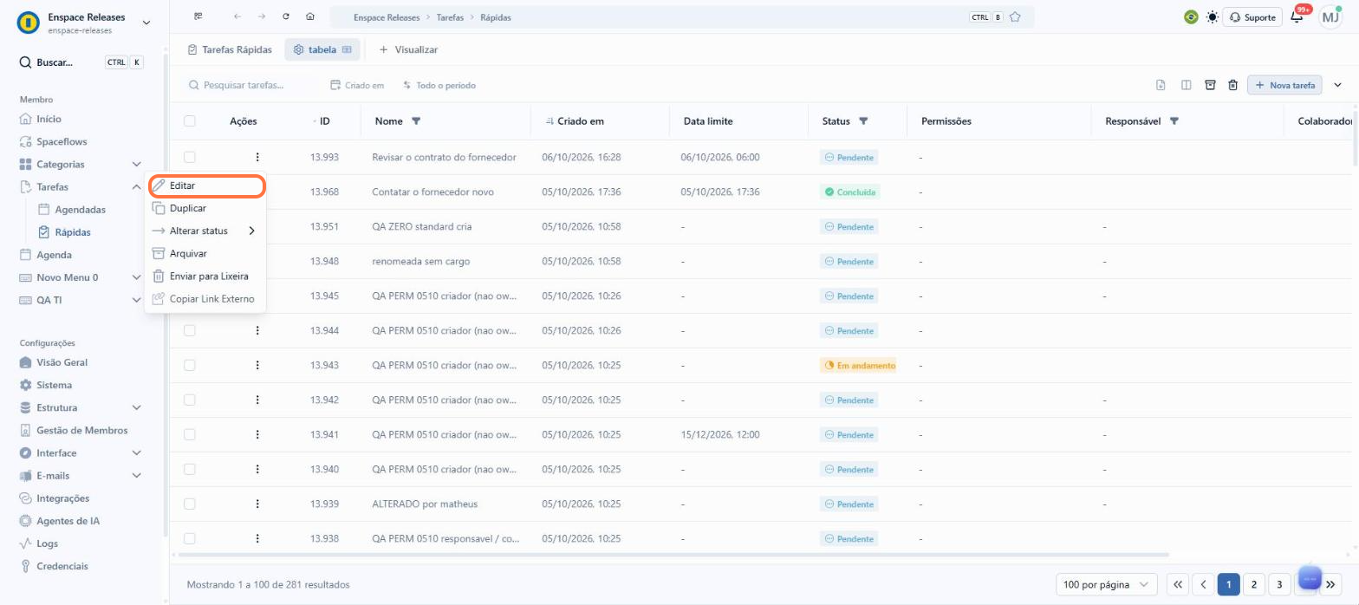
Task: Jump to first page with double-left arrow
Action: (x=1178, y=584)
